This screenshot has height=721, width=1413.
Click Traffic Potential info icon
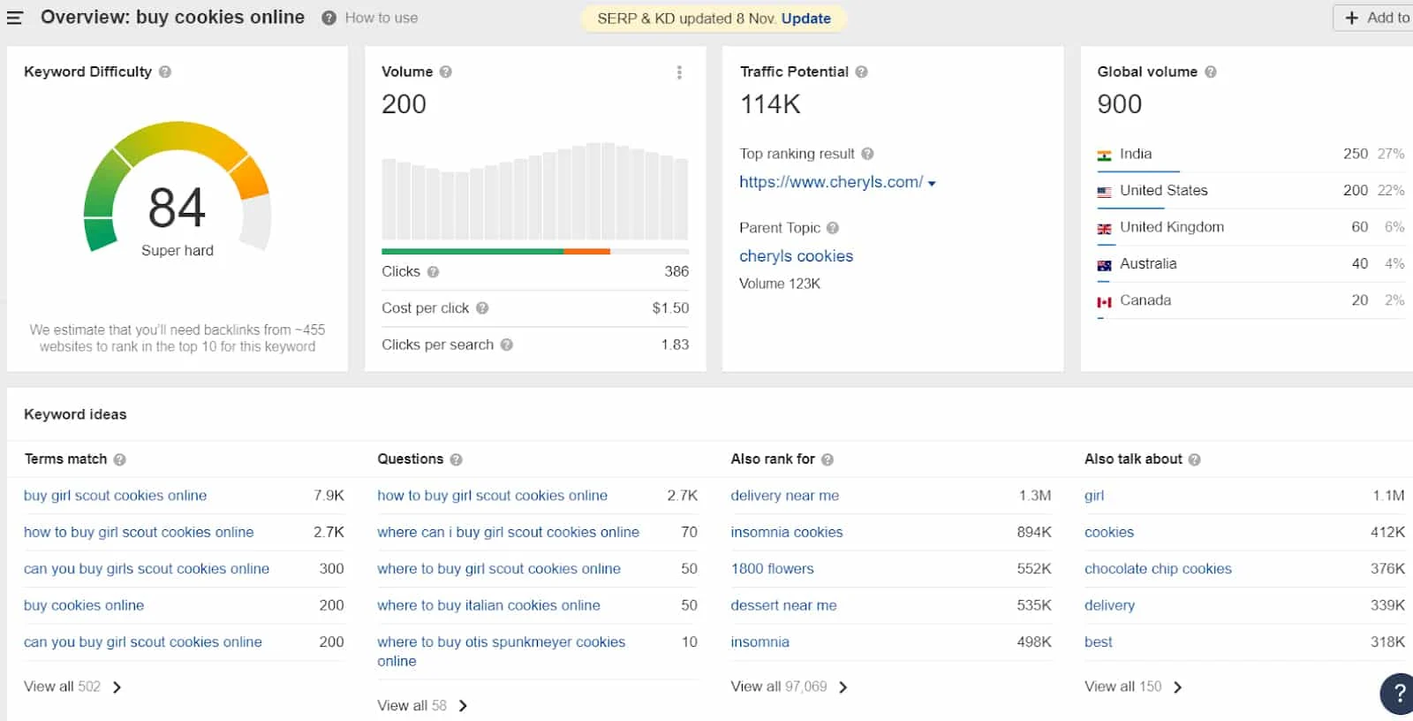coord(861,72)
